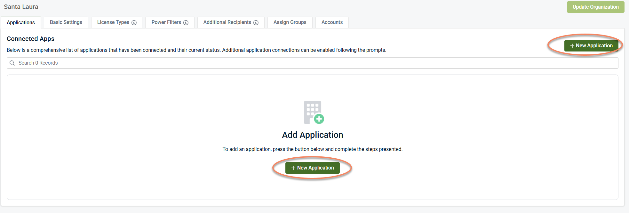Image resolution: width=629 pixels, height=213 pixels.
Task: Click the magnifier icon in search box
Action: click(12, 63)
